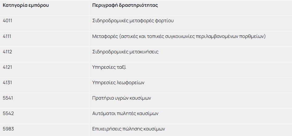292x136 pixels.
Task: Click the 'Πρατήρια υγρών καυσίμων' description
Action: [121, 98]
